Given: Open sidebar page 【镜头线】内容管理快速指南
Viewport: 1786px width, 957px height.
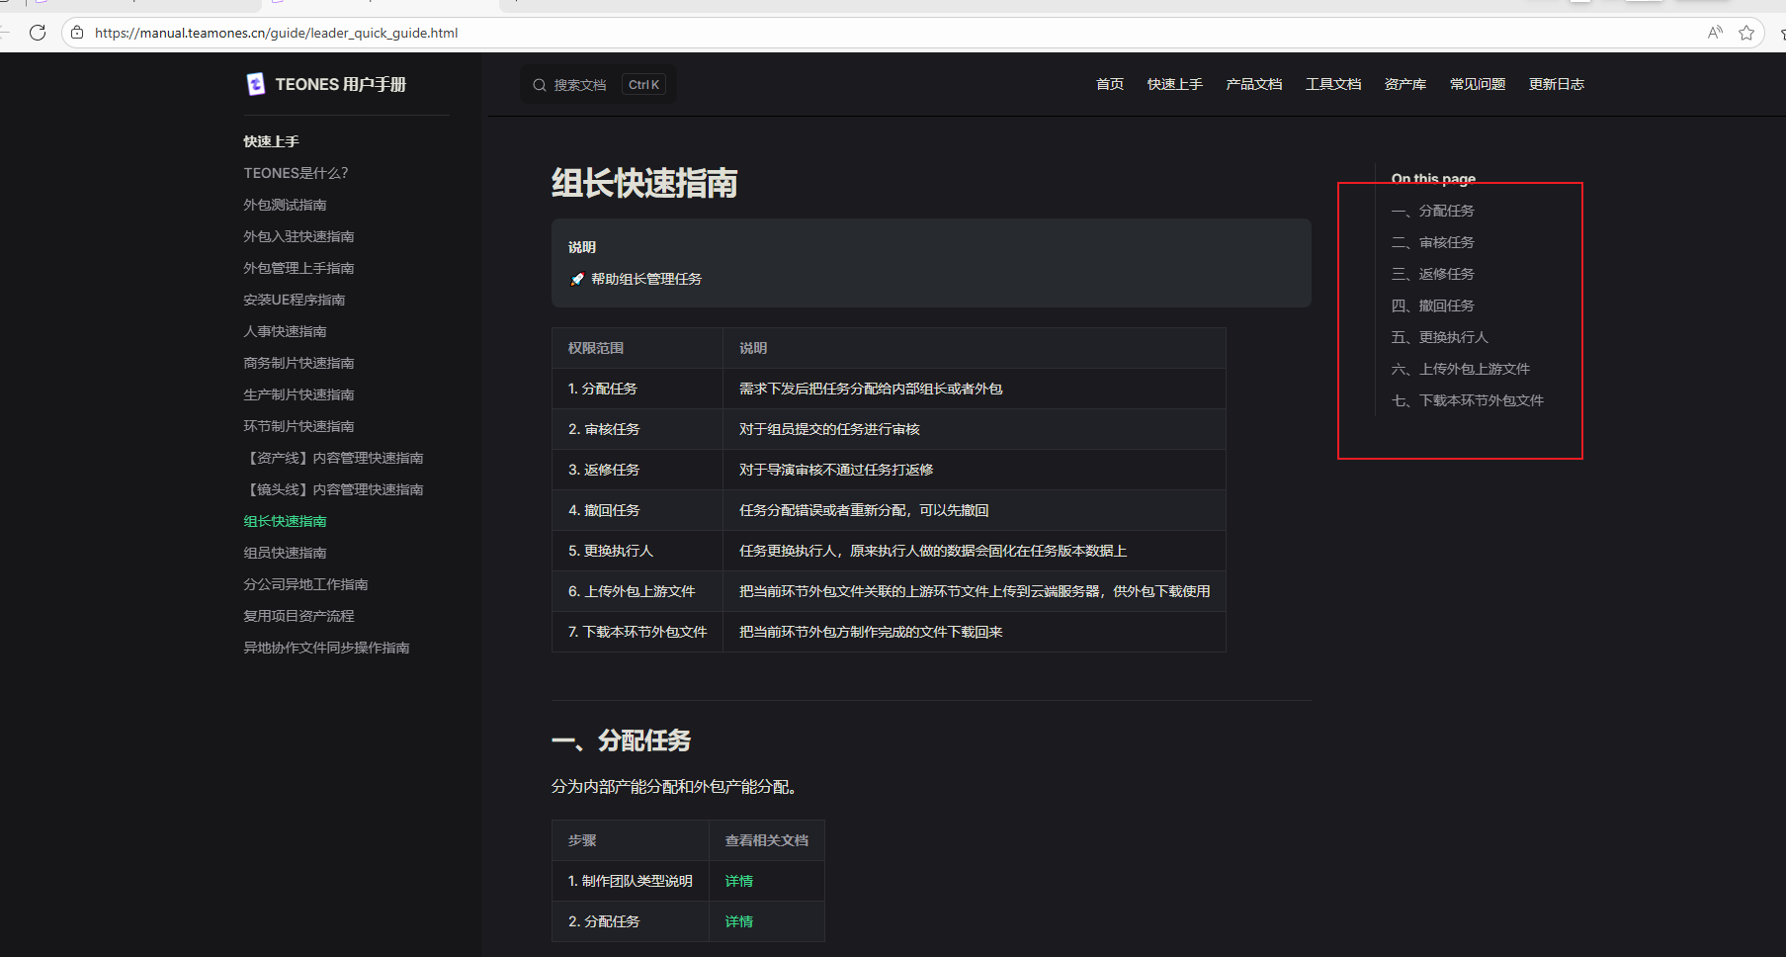Looking at the screenshot, I should [x=333, y=489].
